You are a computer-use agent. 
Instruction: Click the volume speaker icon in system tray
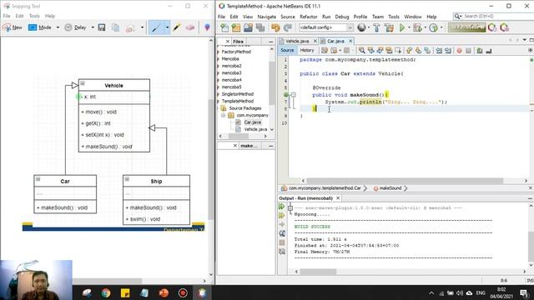coord(460,292)
